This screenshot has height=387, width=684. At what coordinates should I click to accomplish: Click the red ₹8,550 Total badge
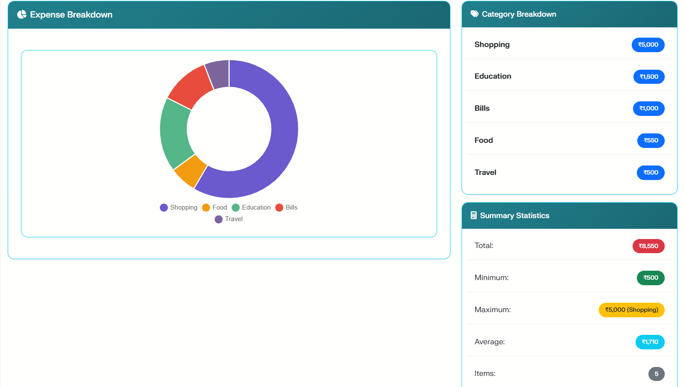coord(648,246)
